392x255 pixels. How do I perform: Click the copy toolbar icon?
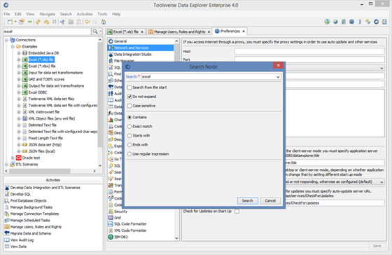pyautogui.click(x=71, y=22)
